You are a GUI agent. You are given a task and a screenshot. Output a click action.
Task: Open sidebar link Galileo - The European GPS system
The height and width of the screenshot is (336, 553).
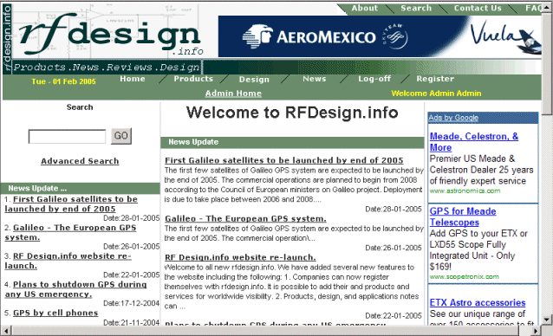coord(70,232)
